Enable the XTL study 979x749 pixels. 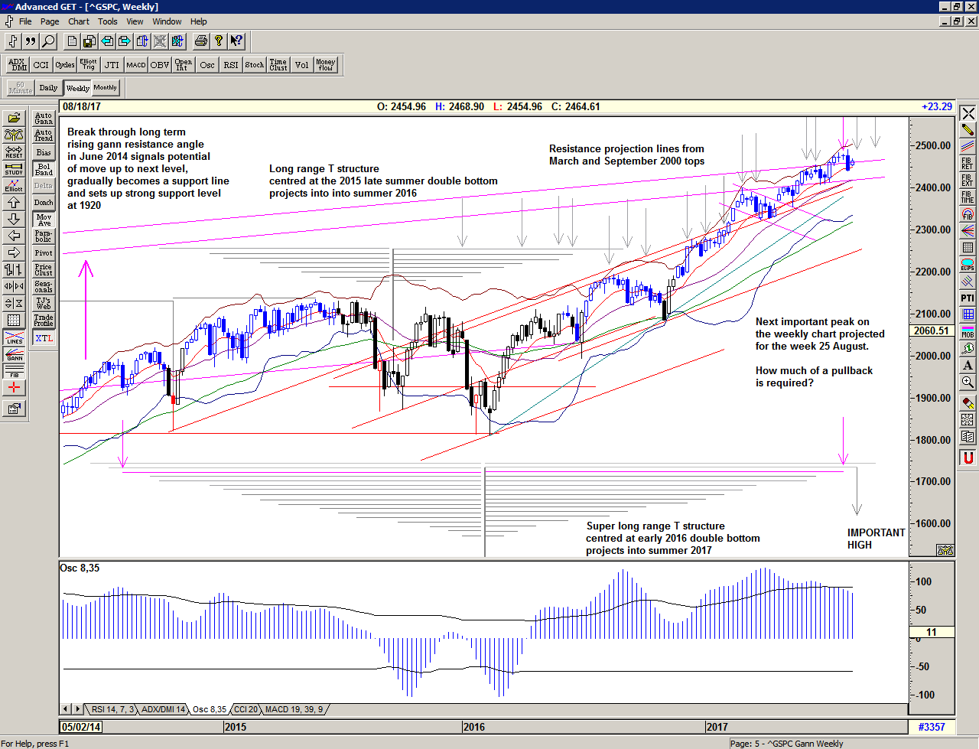point(44,338)
